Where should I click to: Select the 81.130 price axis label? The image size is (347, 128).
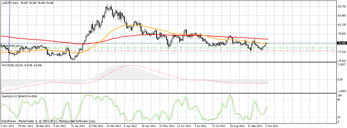[341, 25]
